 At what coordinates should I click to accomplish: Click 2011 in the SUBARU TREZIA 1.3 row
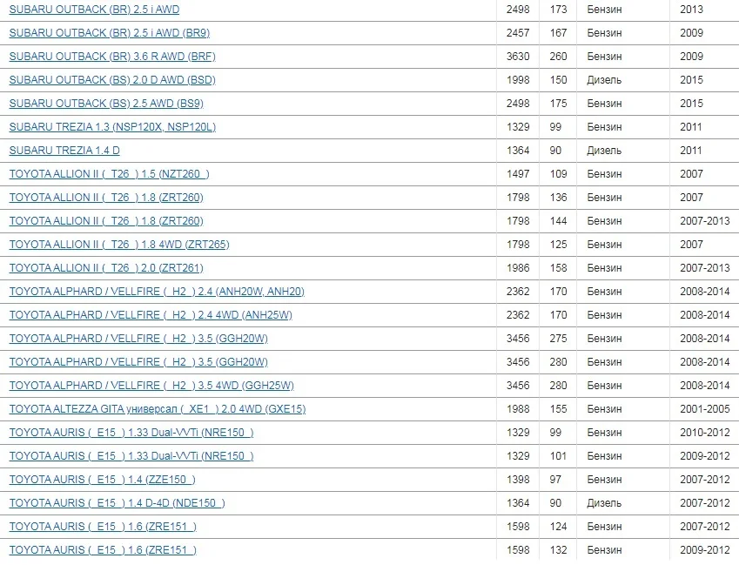pos(691,127)
